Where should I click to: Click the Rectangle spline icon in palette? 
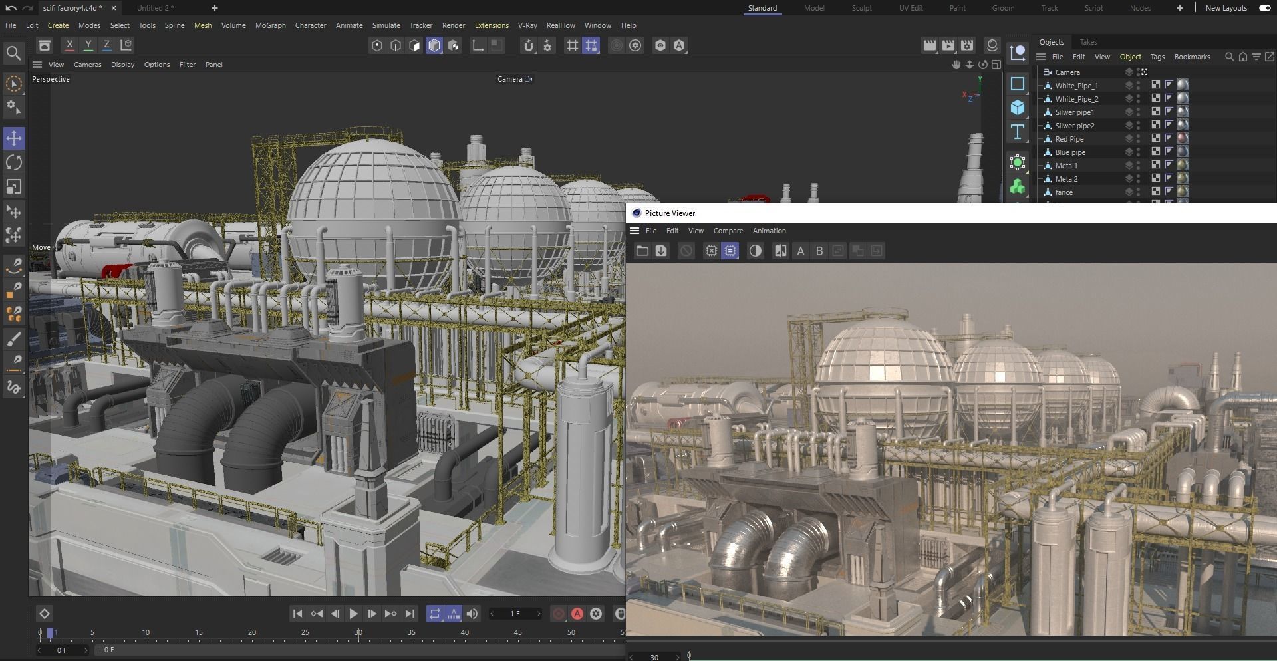coord(1018,84)
